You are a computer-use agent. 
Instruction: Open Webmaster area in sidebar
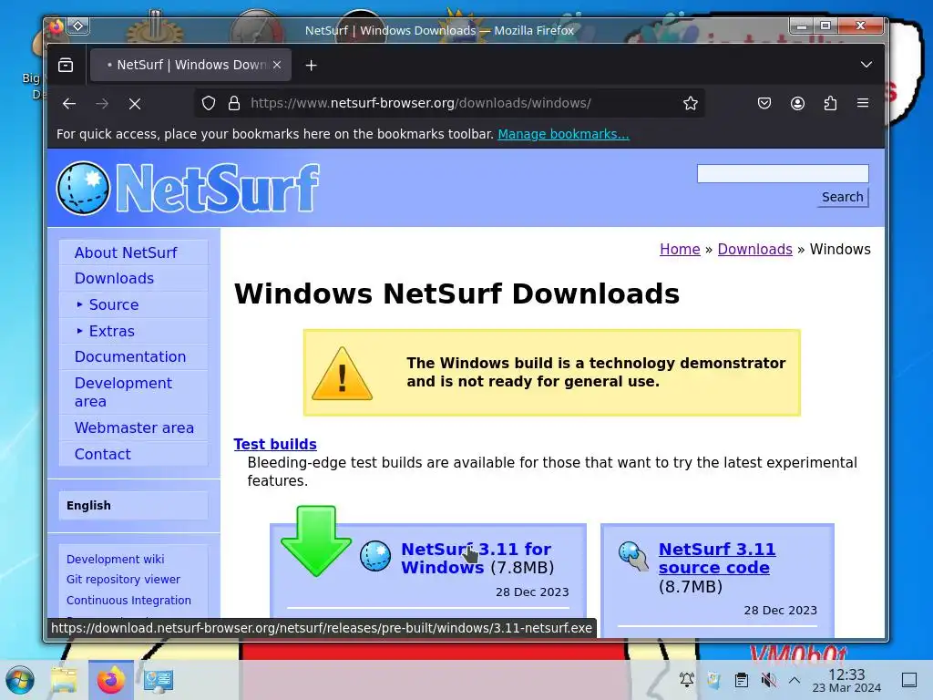[134, 427]
